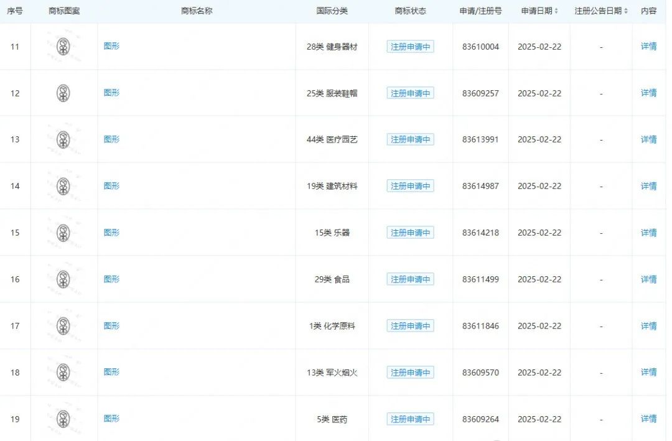
Task: Open trademark thumbnail in row 14
Action: click(x=63, y=186)
